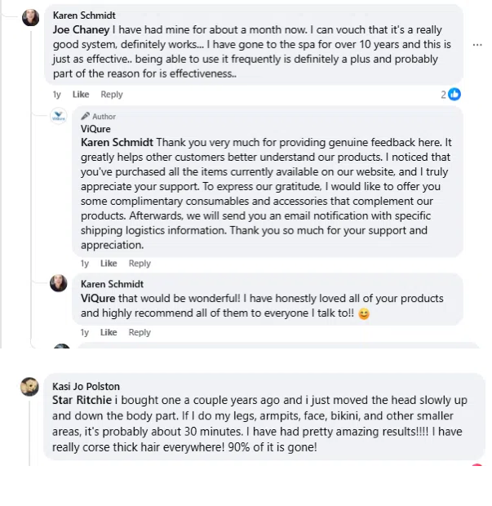Click Kasi Jo Polston's profile picture
Image resolution: width=492 pixels, height=506 pixels.
coord(30,386)
